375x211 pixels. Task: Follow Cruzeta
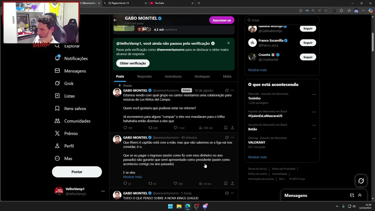[x=308, y=57]
